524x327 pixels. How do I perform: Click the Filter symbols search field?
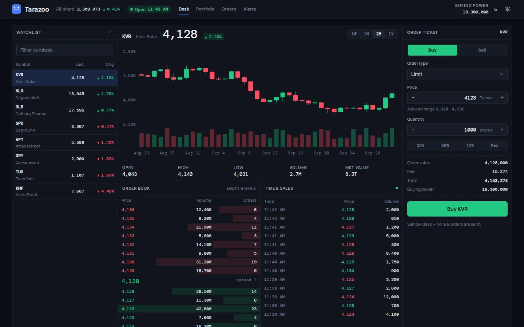pyautogui.click(x=65, y=50)
